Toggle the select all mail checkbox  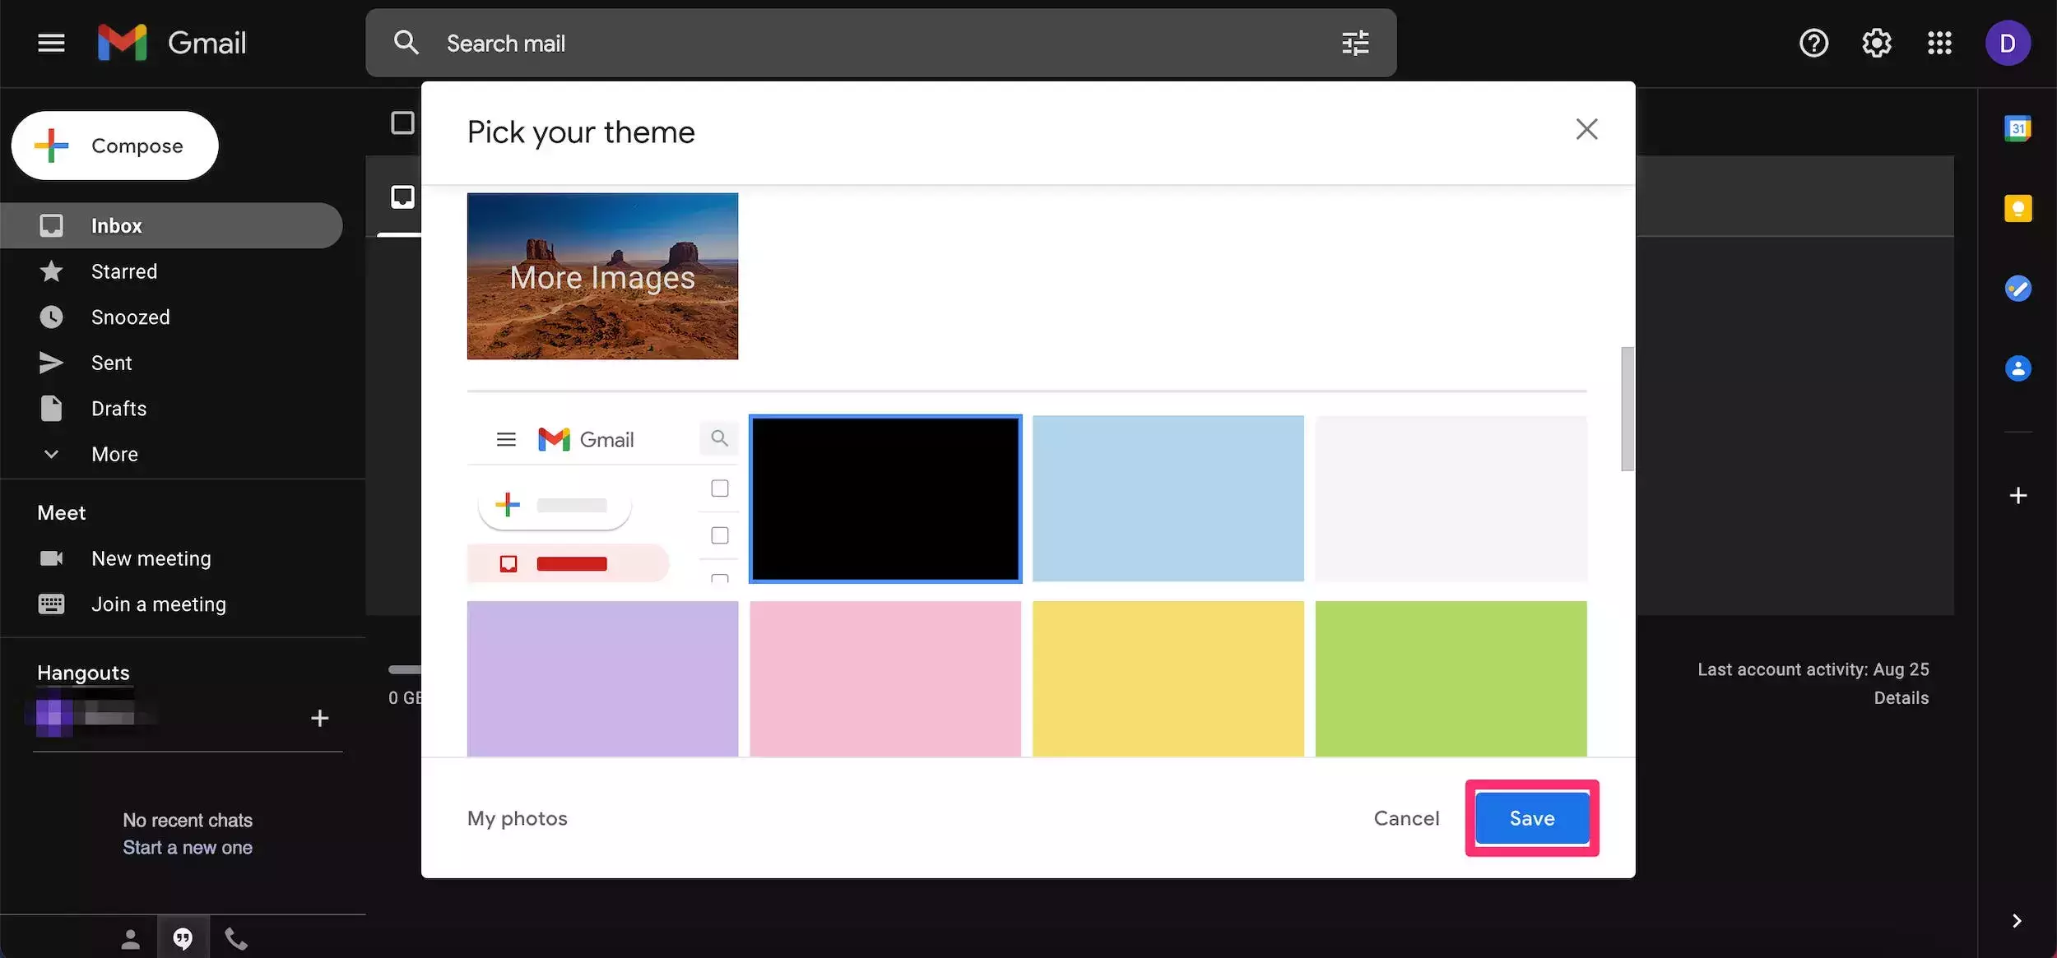click(x=402, y=123)
